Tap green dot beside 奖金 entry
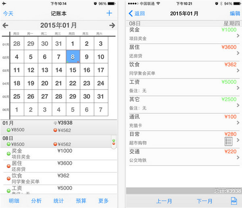The height and width of the screenshot is (208, 242). [x=8, y=154]
